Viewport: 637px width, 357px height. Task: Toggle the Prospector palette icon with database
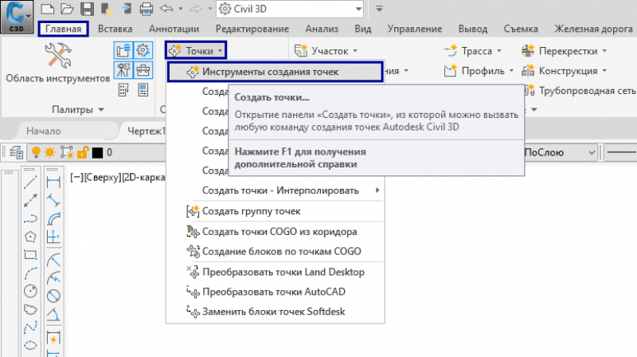[x=123, y=50]
